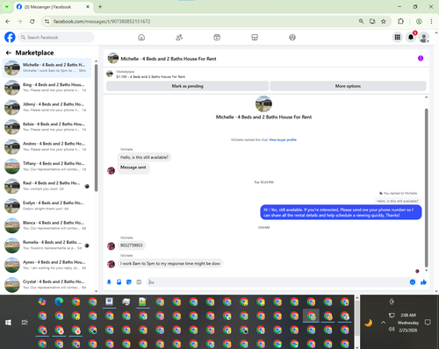Open the Facebook menu grid icon
Image resolution: width=439 pixels, height=349 pixels.
coord(398,37)
